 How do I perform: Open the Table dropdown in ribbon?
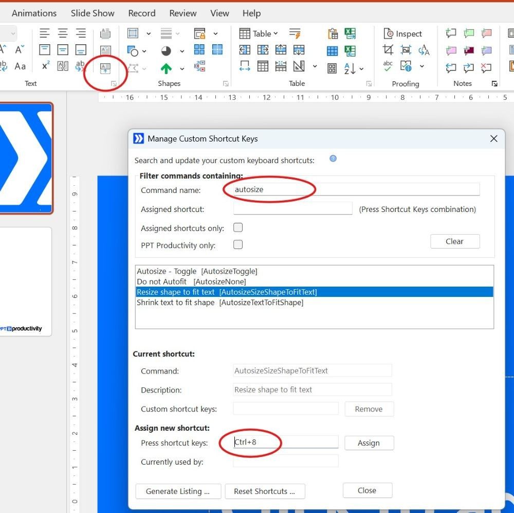(259, 33)
